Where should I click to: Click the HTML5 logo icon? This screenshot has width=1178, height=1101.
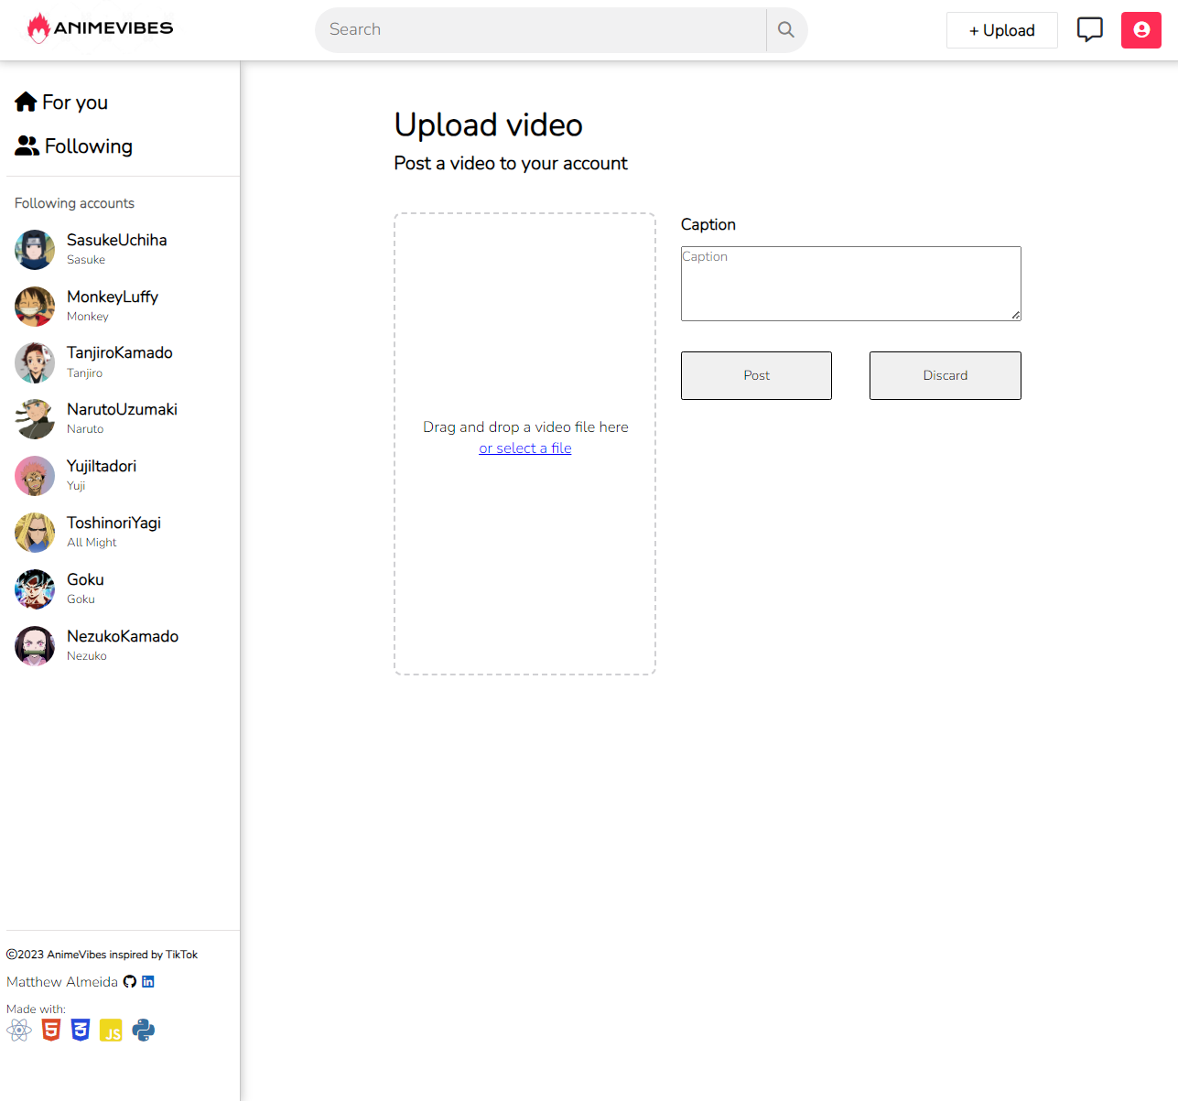(x=51, y=1031)
